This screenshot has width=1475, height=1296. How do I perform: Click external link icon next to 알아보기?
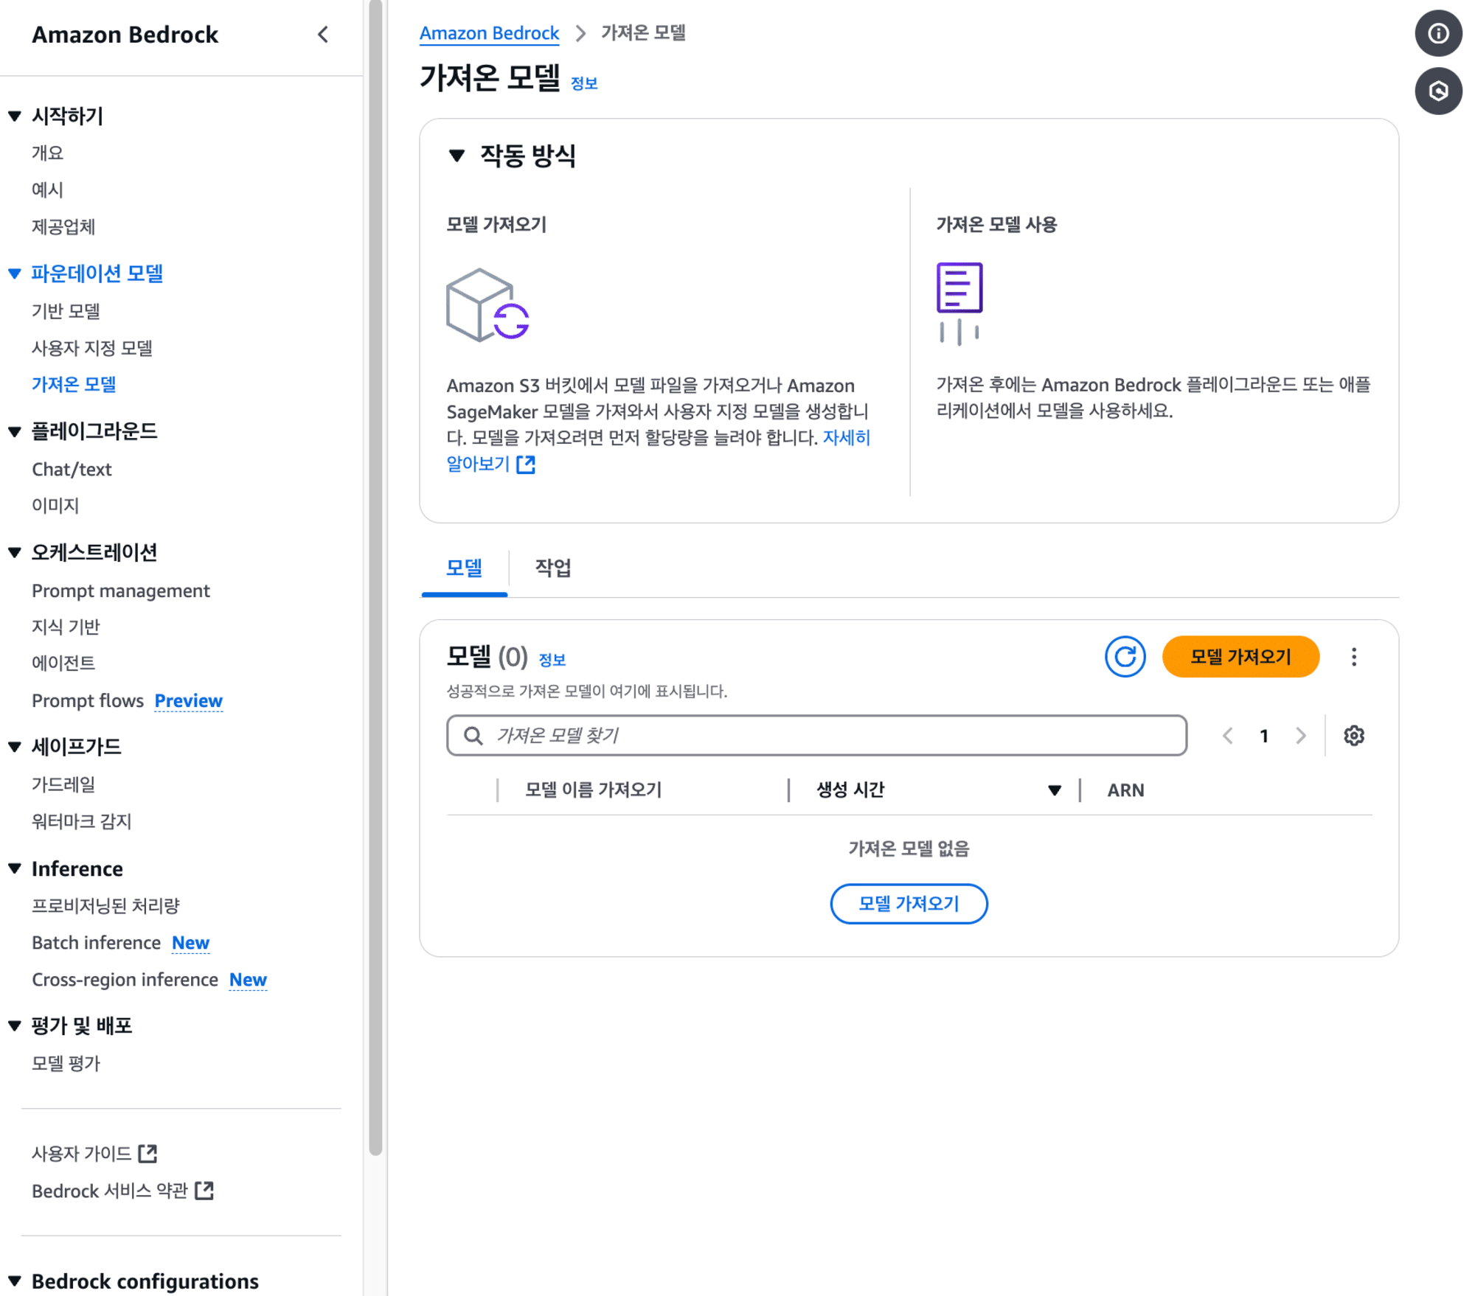click(526, 464)
